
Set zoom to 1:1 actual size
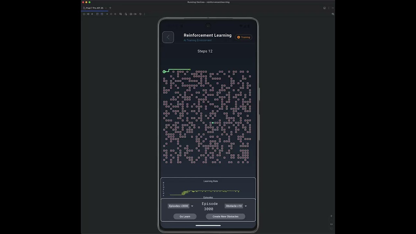[x=331, y=224]
